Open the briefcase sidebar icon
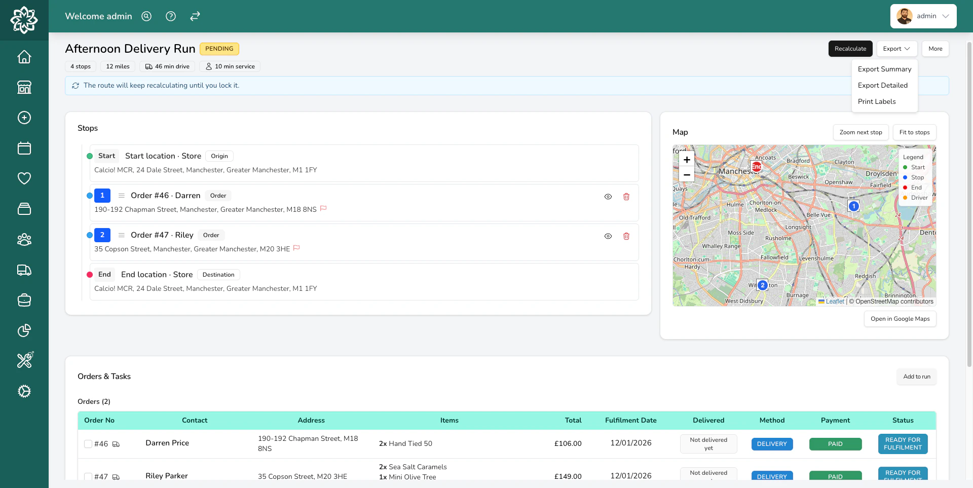Image resolution: width=973 pixels, height=488 pixels. 24,300
